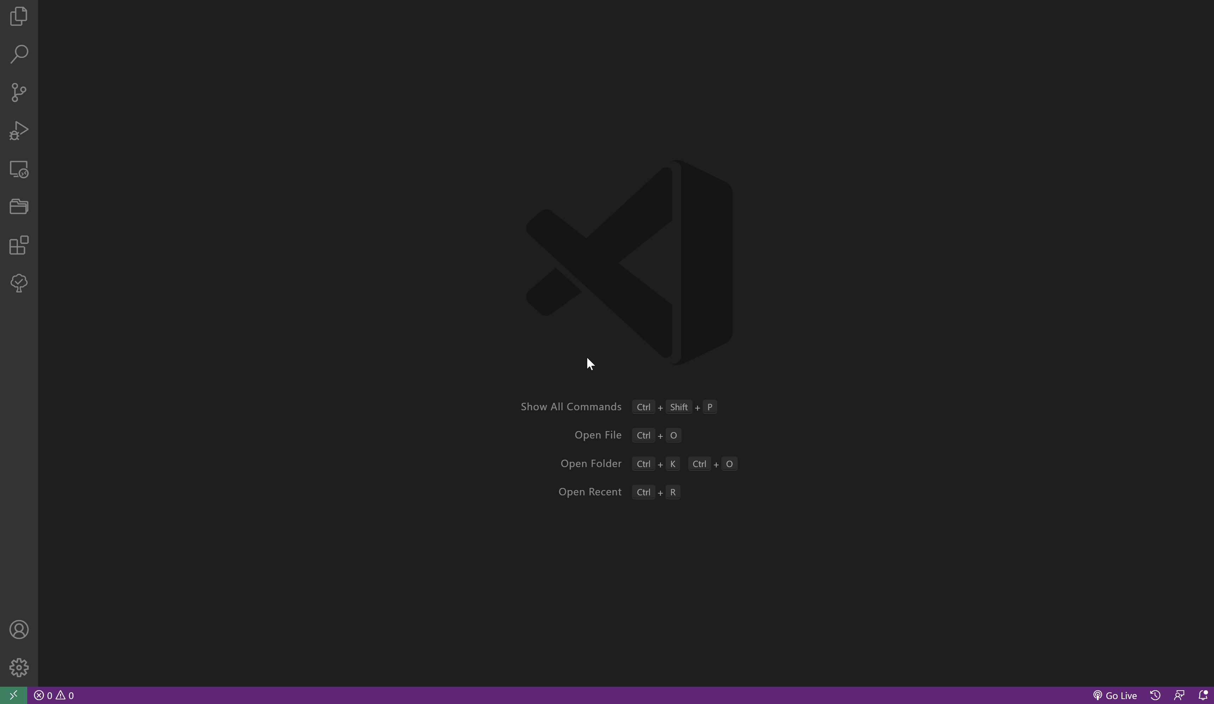
Task: Click the Open Recent label
Action: click(590, 492)
